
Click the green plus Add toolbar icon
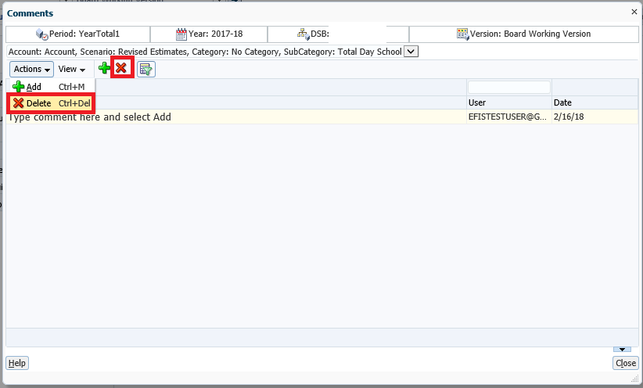[x=104, y=69]
